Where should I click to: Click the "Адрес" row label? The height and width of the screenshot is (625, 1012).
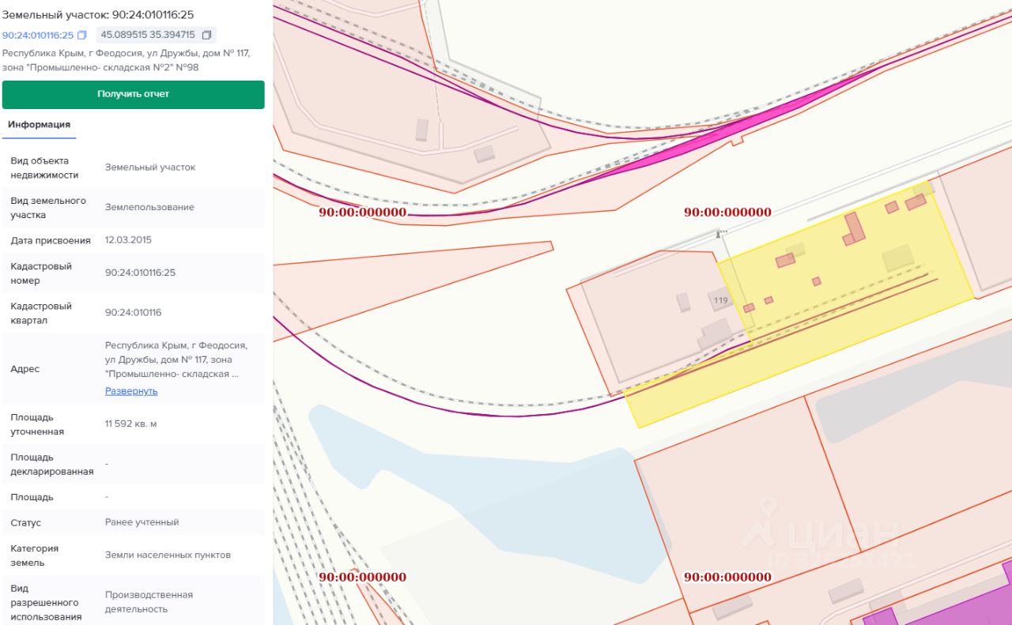[x=25, y=369]
